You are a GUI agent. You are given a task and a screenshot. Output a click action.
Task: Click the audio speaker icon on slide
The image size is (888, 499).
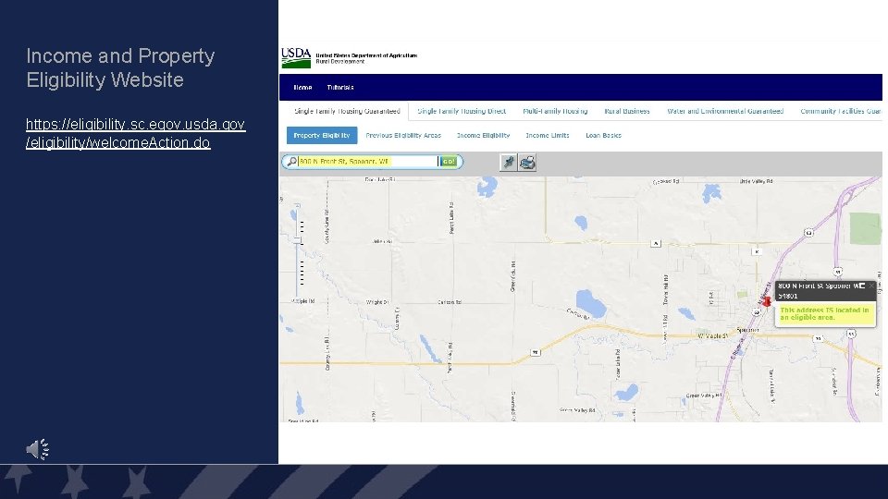[x=37, y=449]
